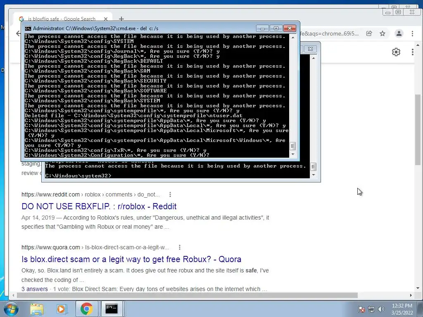Image resolution: width=423 pixels, height=317 pixels.
Task: Close the 'is bloxflip safe' tab
Action: (106, 19)
